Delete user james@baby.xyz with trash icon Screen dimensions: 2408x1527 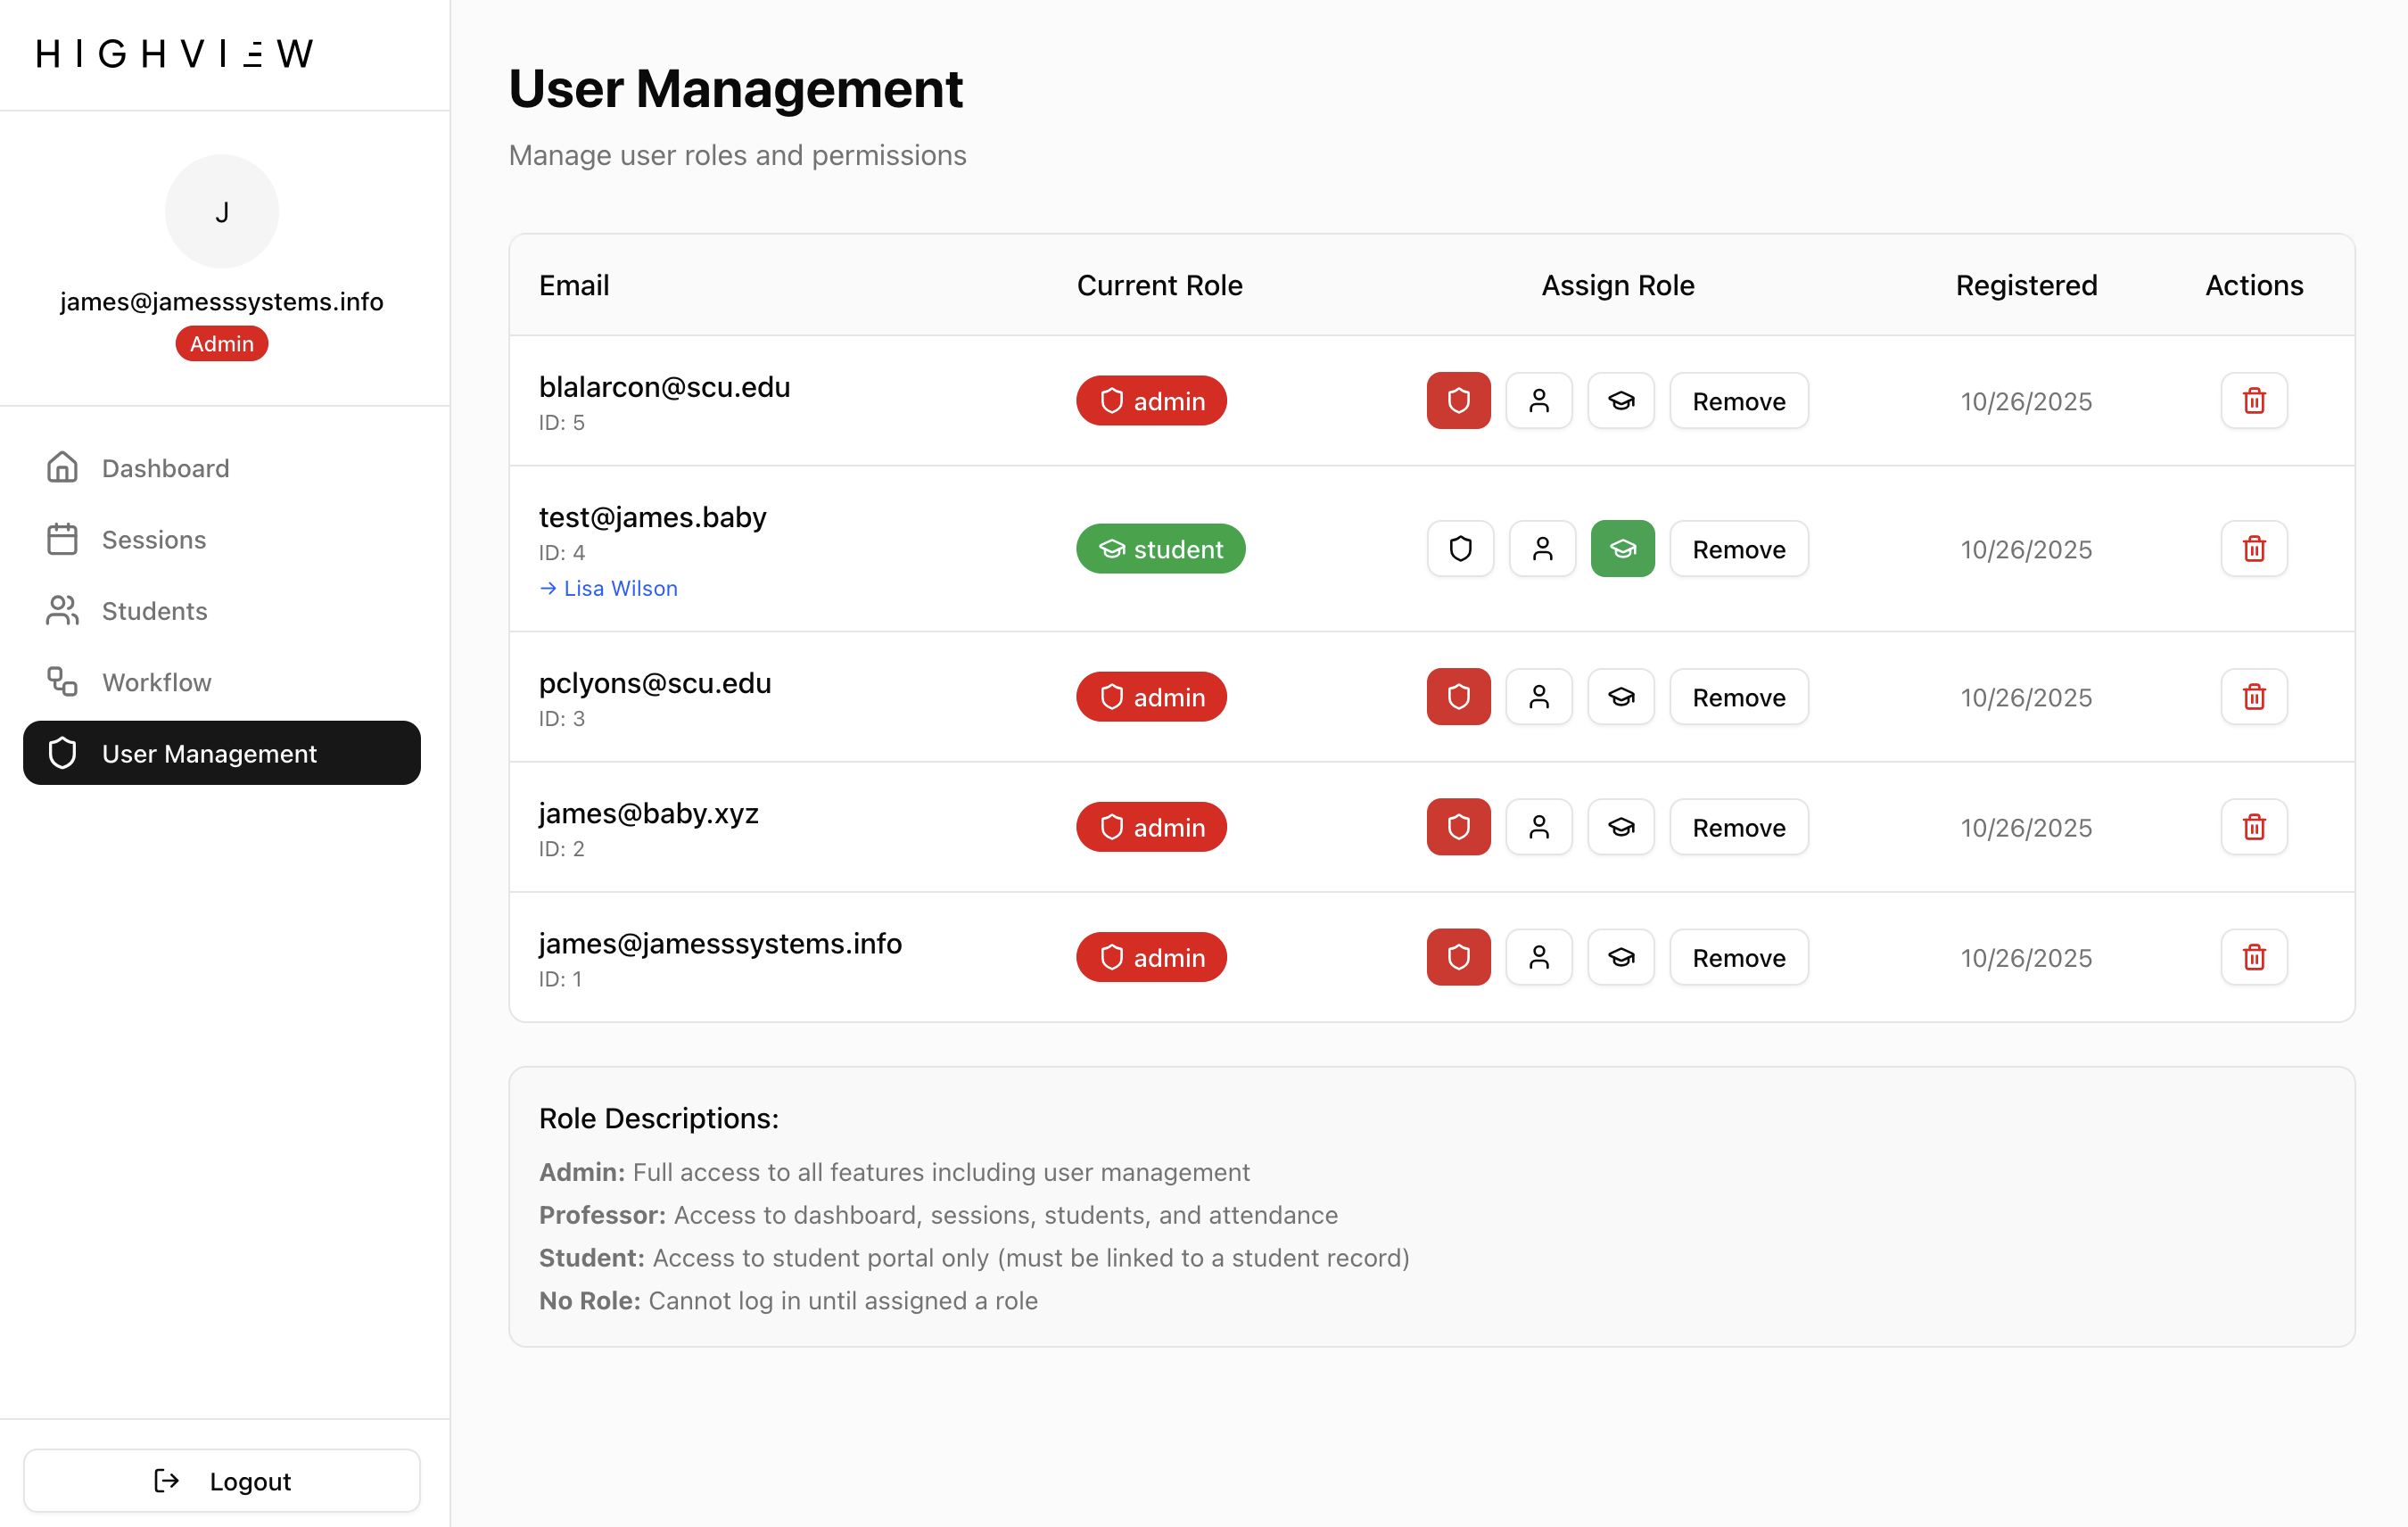point(2253,827)
